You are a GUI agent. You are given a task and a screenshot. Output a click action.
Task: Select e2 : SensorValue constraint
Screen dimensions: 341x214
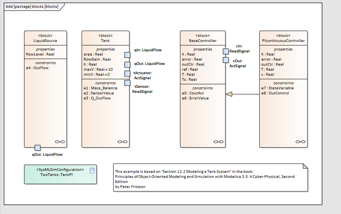99,93
